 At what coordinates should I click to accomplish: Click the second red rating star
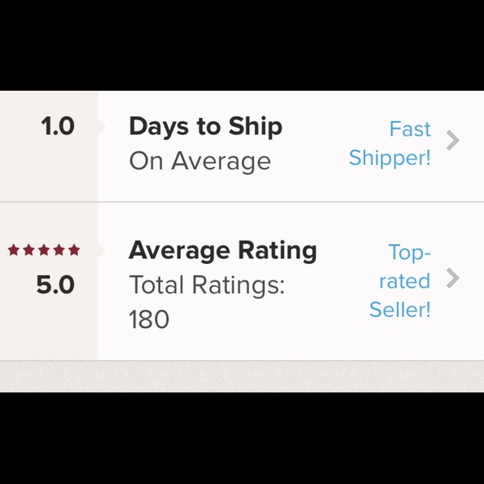click(x=29, y=250)
